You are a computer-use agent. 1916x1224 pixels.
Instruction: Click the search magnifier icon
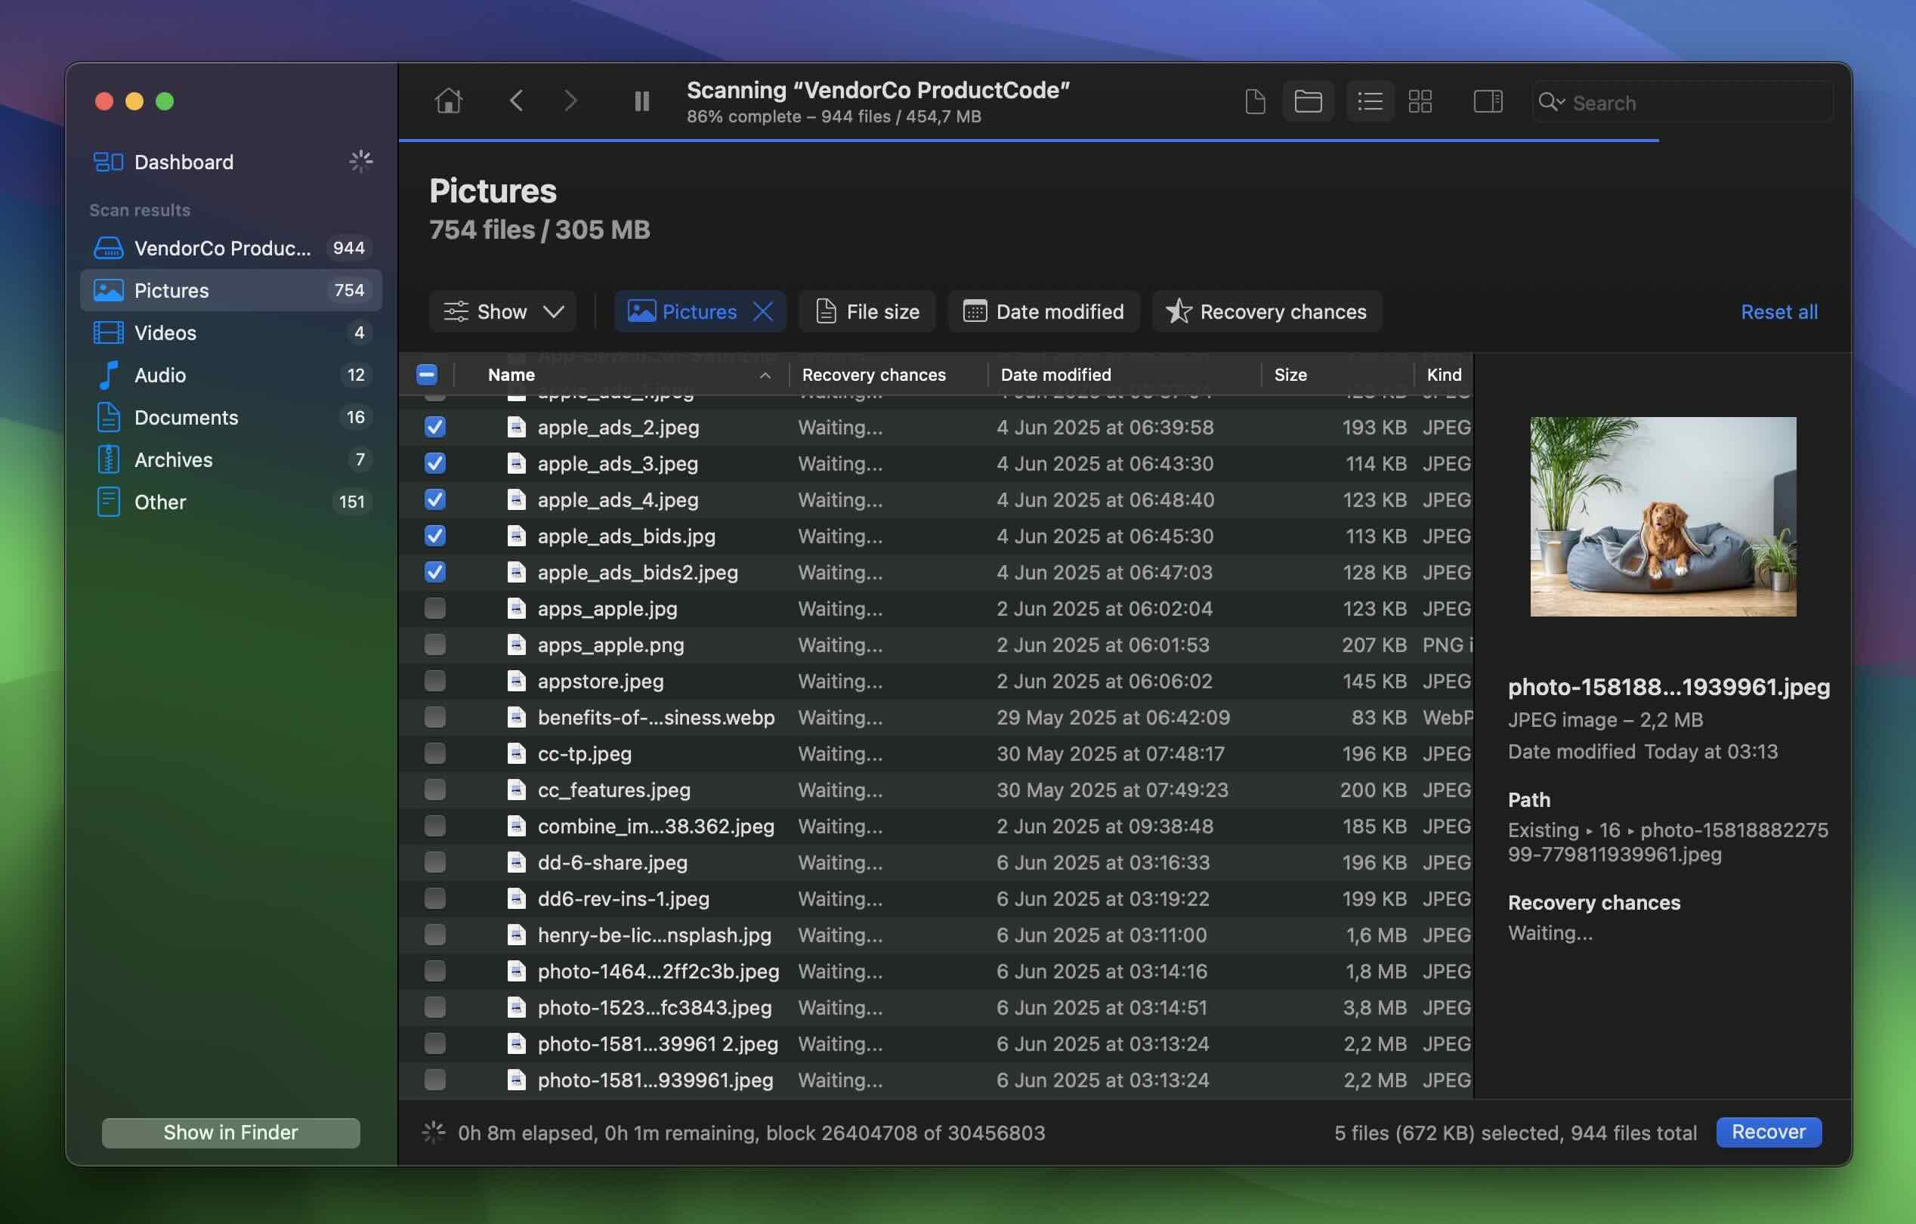(x=1552, y=102)
